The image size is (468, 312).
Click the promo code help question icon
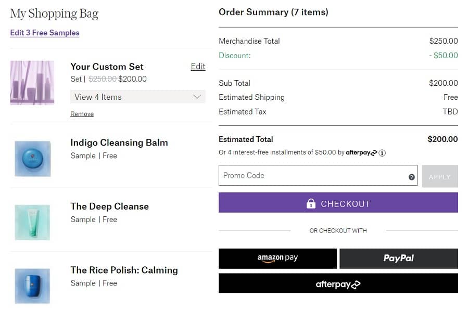(x=412, y=177)
